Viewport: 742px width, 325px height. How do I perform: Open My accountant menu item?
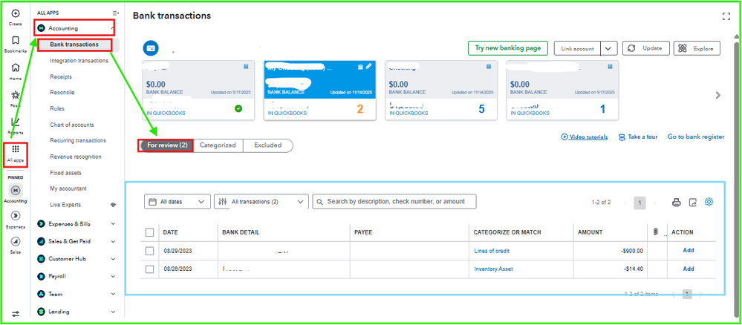tap(68, 188)
